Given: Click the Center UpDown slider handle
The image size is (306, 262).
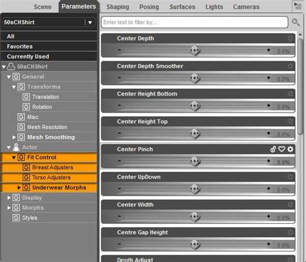Looking at the screenshot, I should (x=195, y=189).
